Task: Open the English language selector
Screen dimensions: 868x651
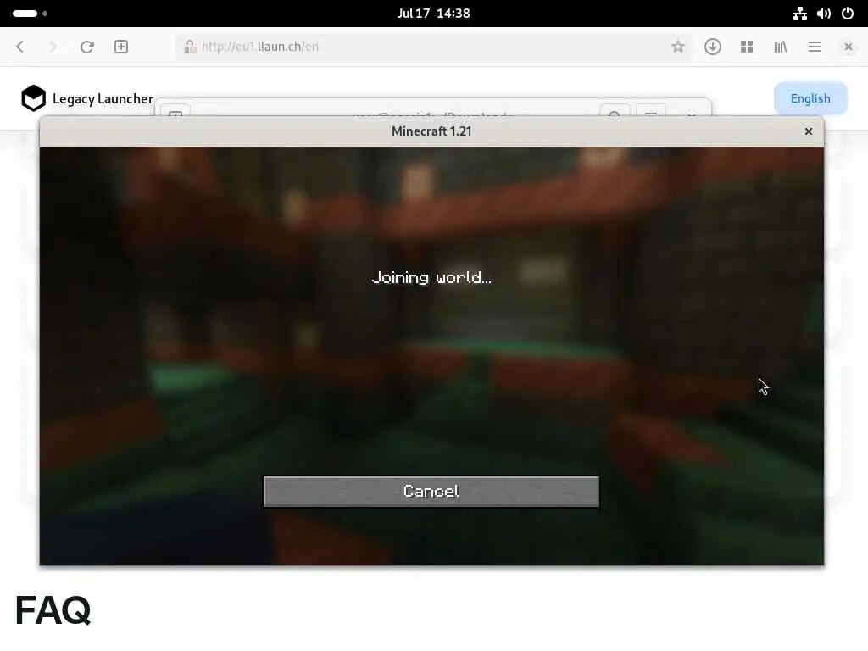Action: (x=810, y=98)
